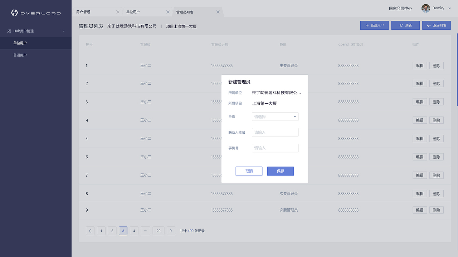This screenshot has width=458, height=257.
Task: Click the Hub用户管理 sidebar section icon
Action: pos(10,31)
